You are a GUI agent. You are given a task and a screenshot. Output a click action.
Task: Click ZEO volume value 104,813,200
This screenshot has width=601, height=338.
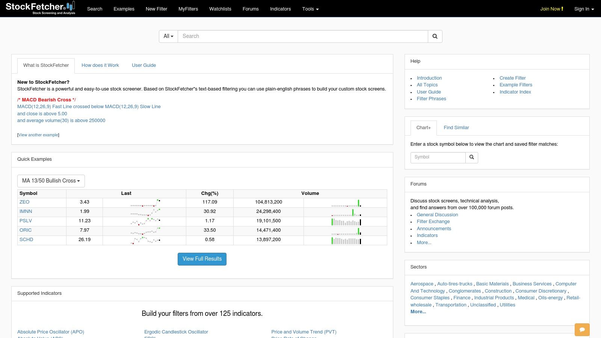pos(269,202)
